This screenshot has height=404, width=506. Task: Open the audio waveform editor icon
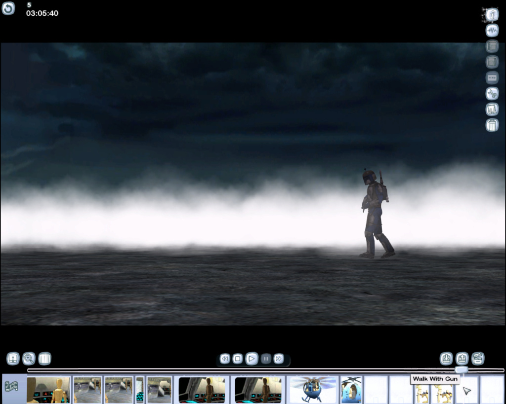[x=492, y=30]
